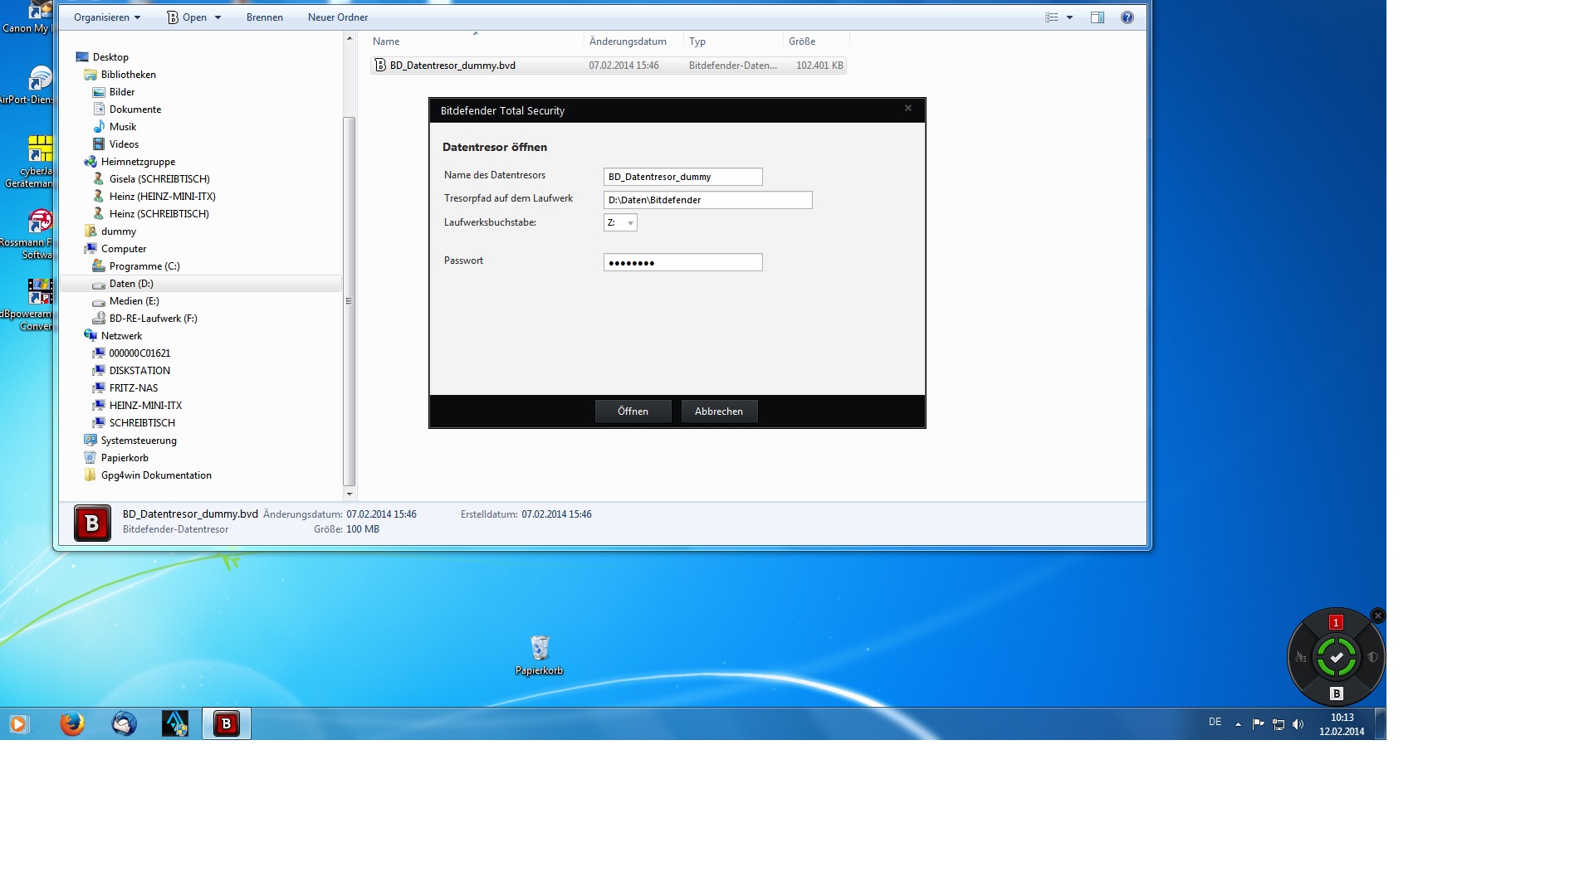The image size is (1594, 896).
Task: Sort by the Name column header
Action: pyautogui.click(x=476, y=41)
